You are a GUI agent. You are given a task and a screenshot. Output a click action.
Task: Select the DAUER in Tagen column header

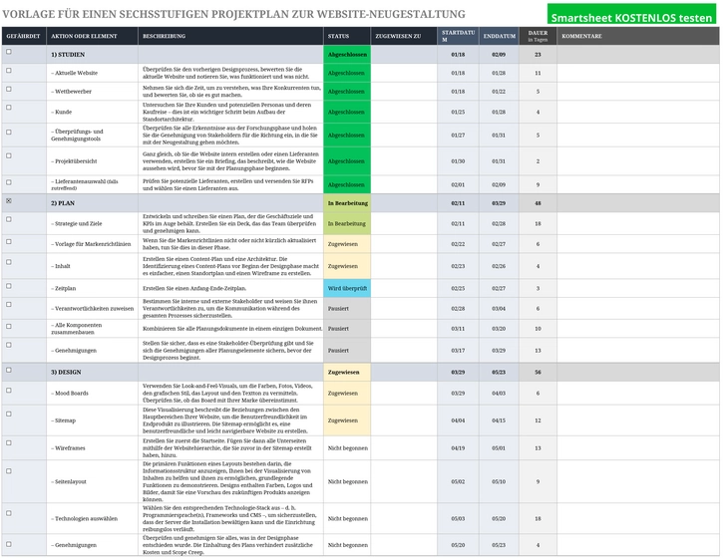[x=538, y=36]
